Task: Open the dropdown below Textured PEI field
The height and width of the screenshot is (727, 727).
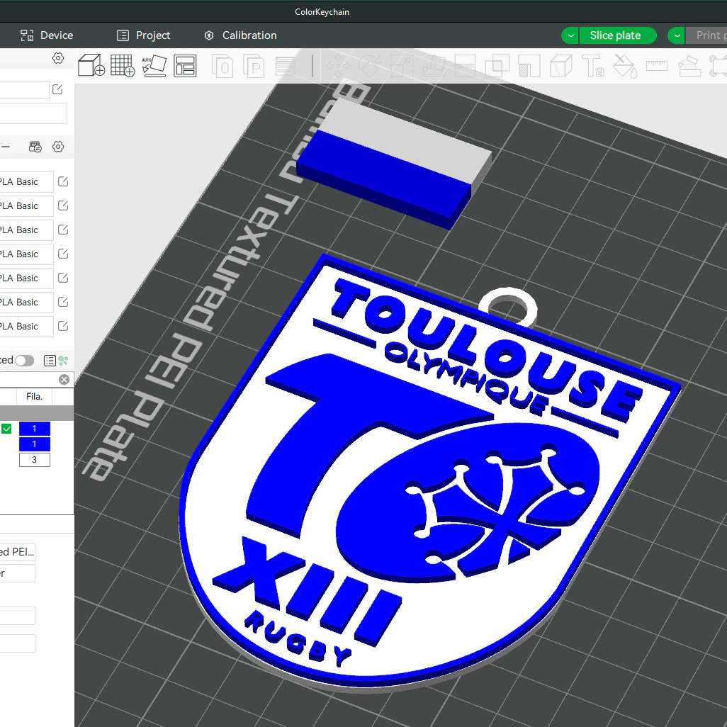Action: [x=18, y=573]
